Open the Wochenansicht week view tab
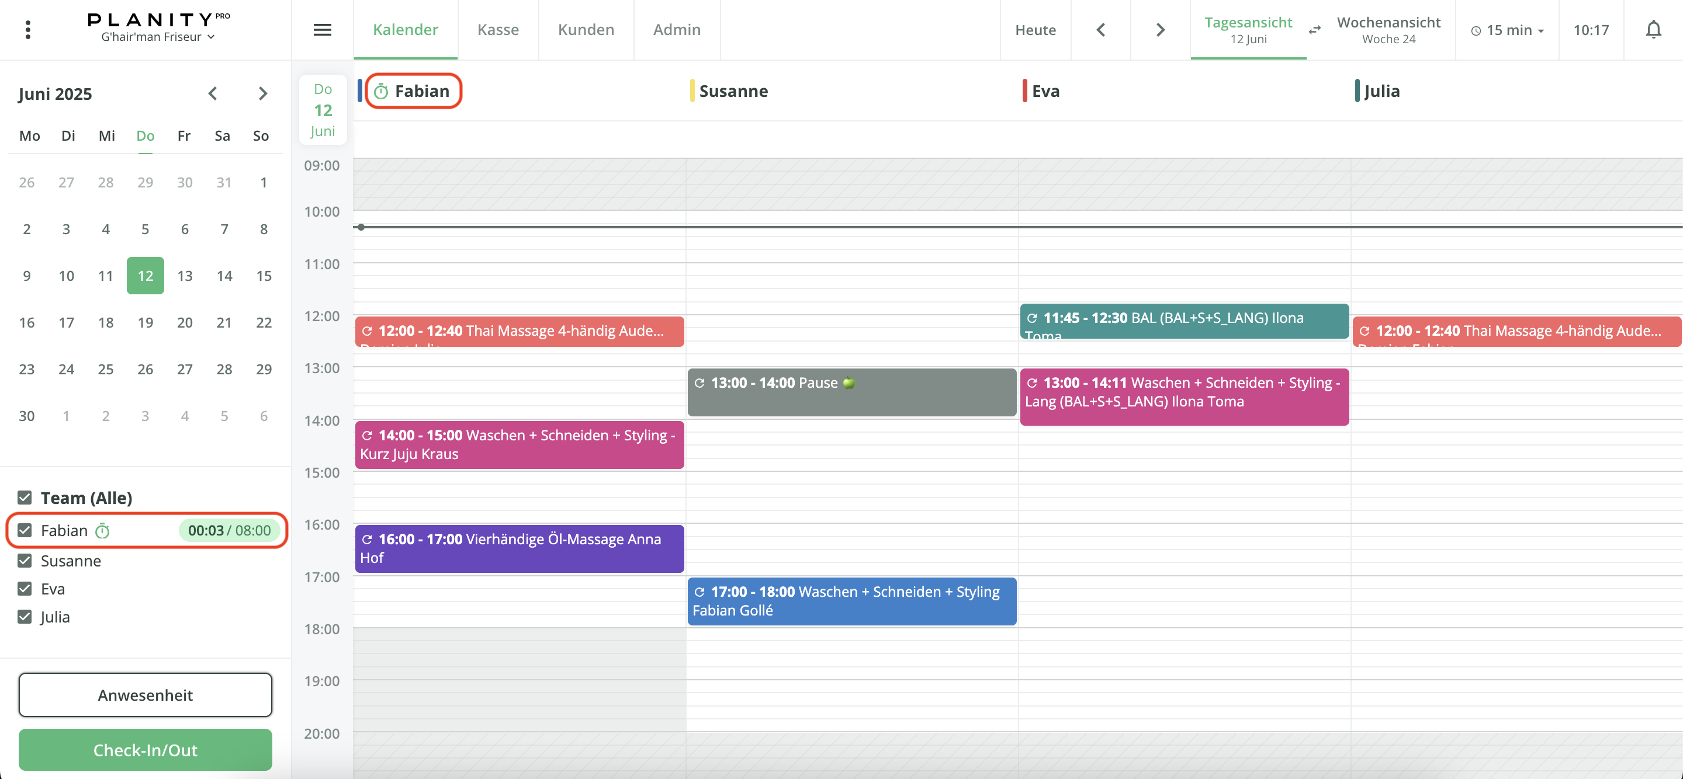The width and height of the screenshot is (1683, 779). (x=1388, y=29)
